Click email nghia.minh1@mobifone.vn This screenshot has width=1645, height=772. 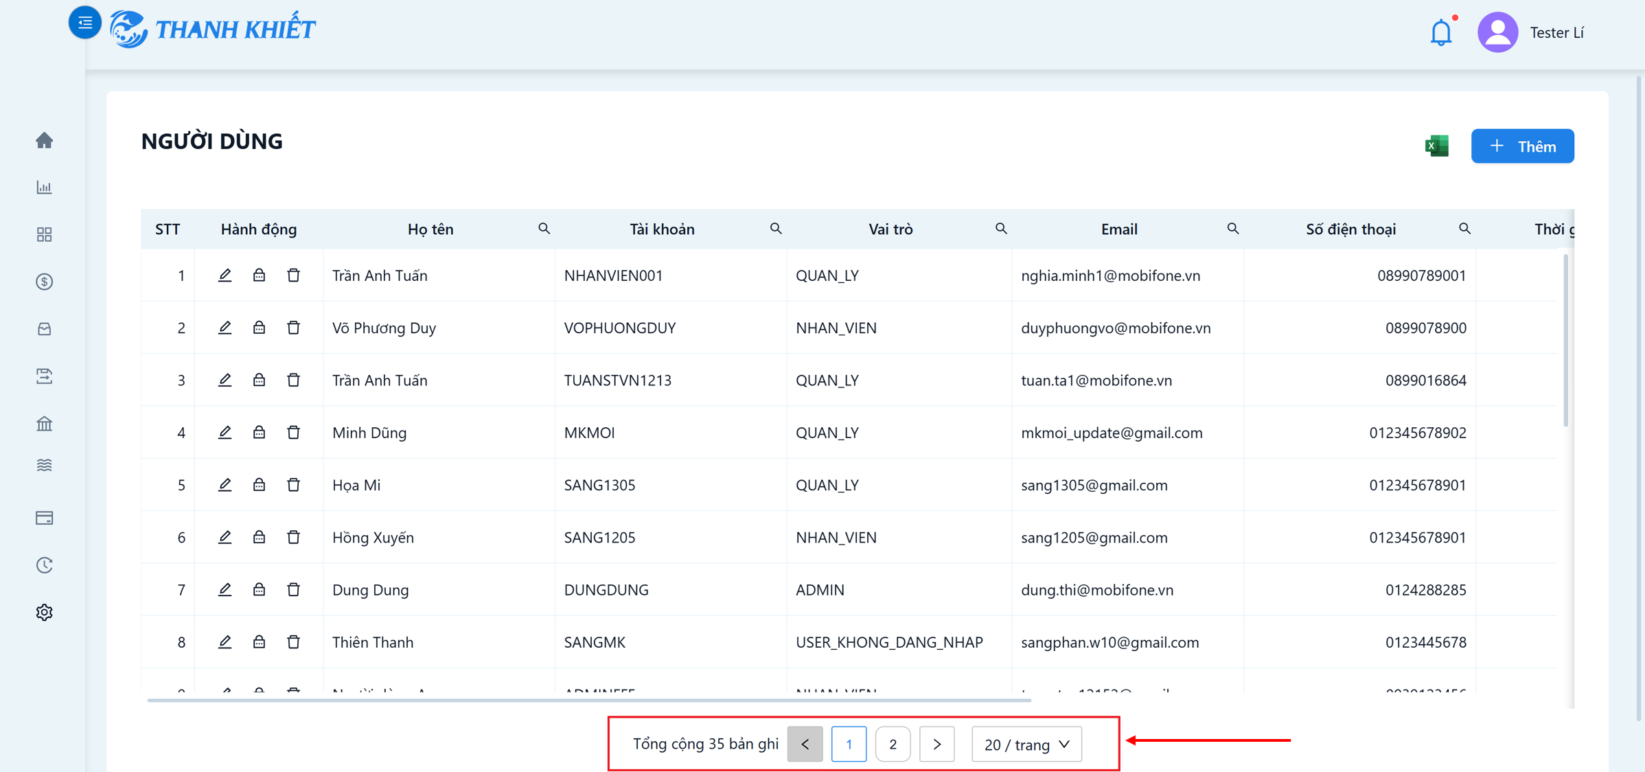(1110, 275)
